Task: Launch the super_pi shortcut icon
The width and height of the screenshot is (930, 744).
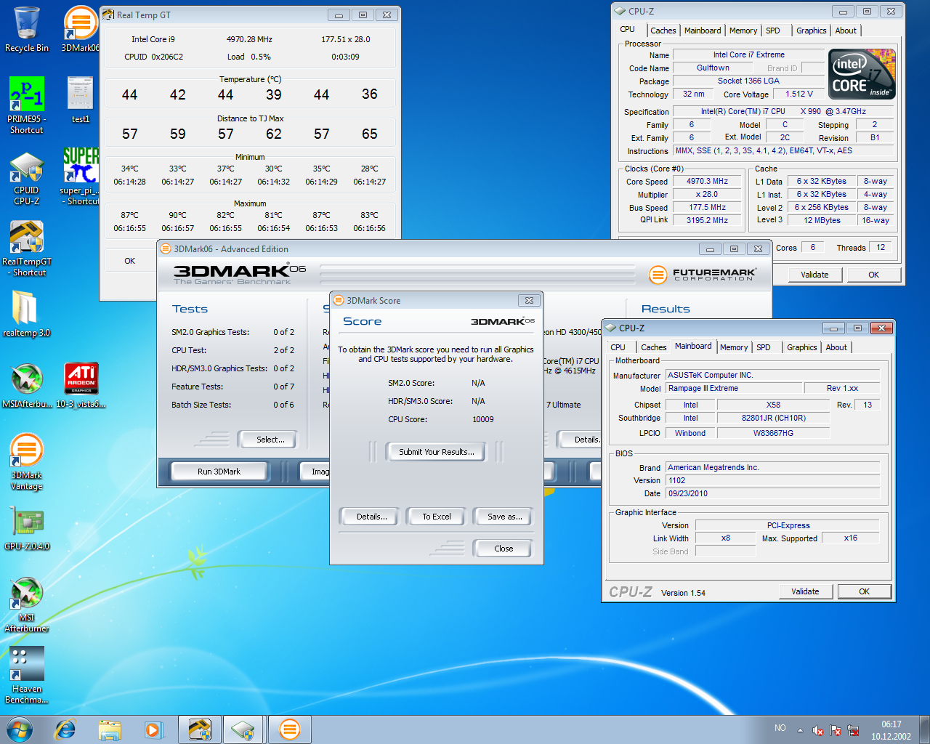Action: (x=81, y=177)
